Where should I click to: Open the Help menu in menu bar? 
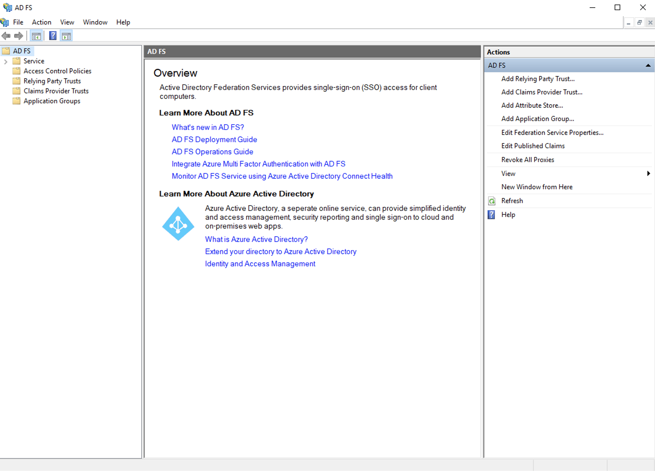(x=123, y=22)
